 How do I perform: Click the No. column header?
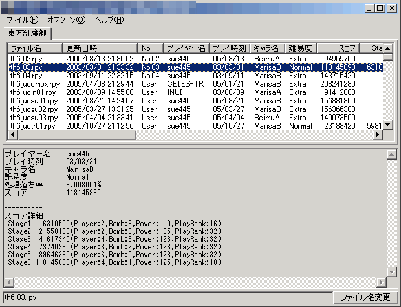[150, 48]
